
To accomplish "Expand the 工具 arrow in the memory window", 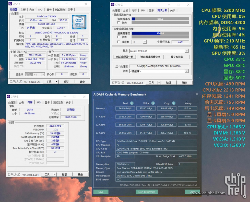I will (55, 175).
